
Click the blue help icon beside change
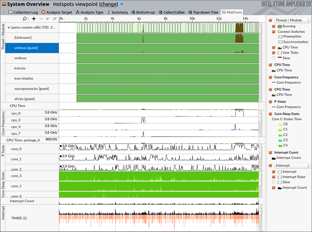pos(122,4)
